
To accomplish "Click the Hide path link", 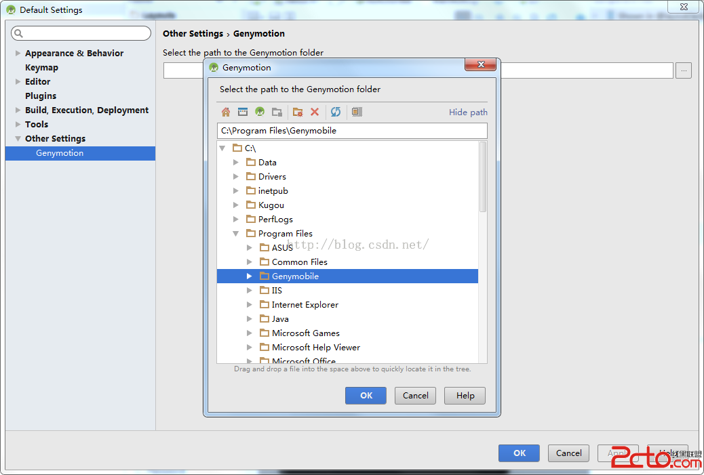I will (468, 112).
